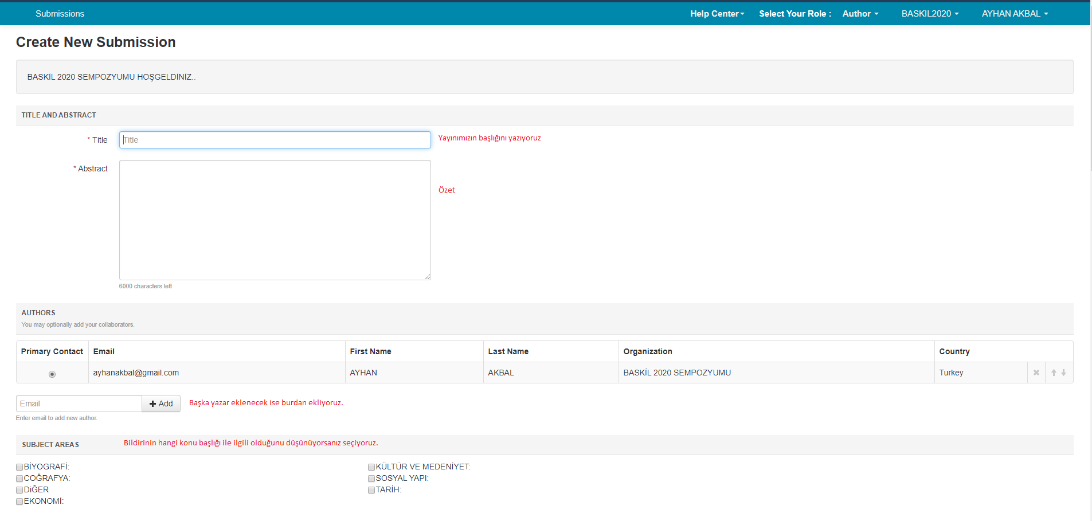This screenshot has height=521, width=1092.
Task: Check the BİYOGRAFİ subject area
Action: click(x=19, y=467)
